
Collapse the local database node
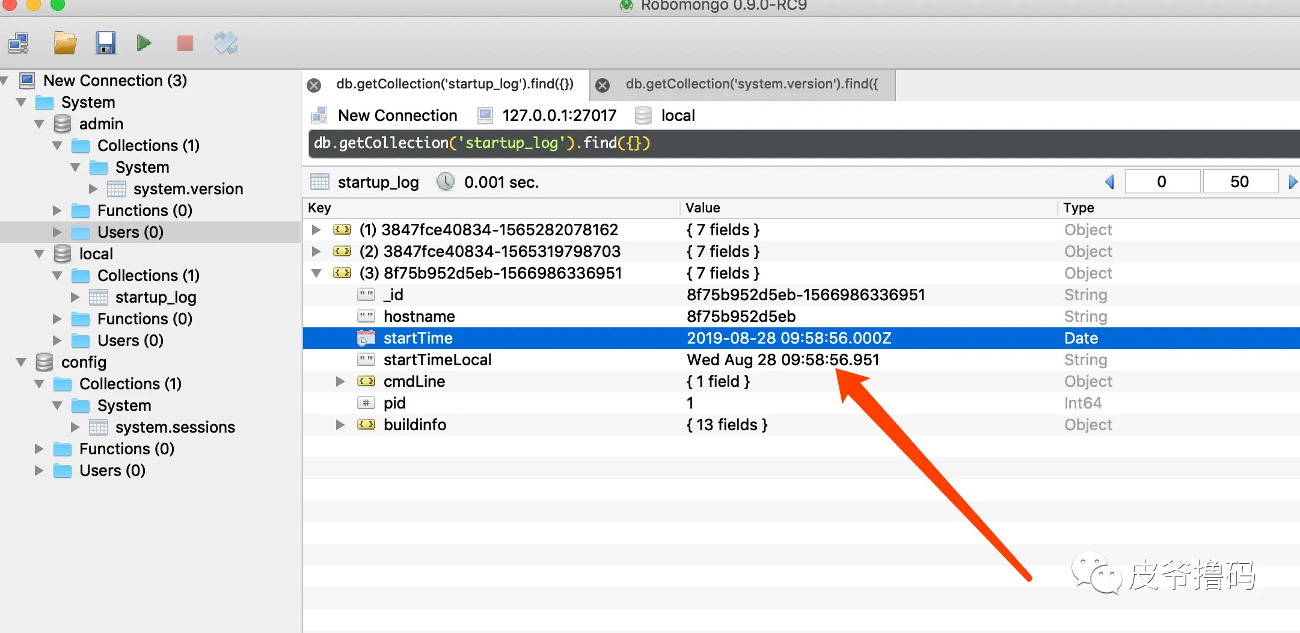click(39, 254)
